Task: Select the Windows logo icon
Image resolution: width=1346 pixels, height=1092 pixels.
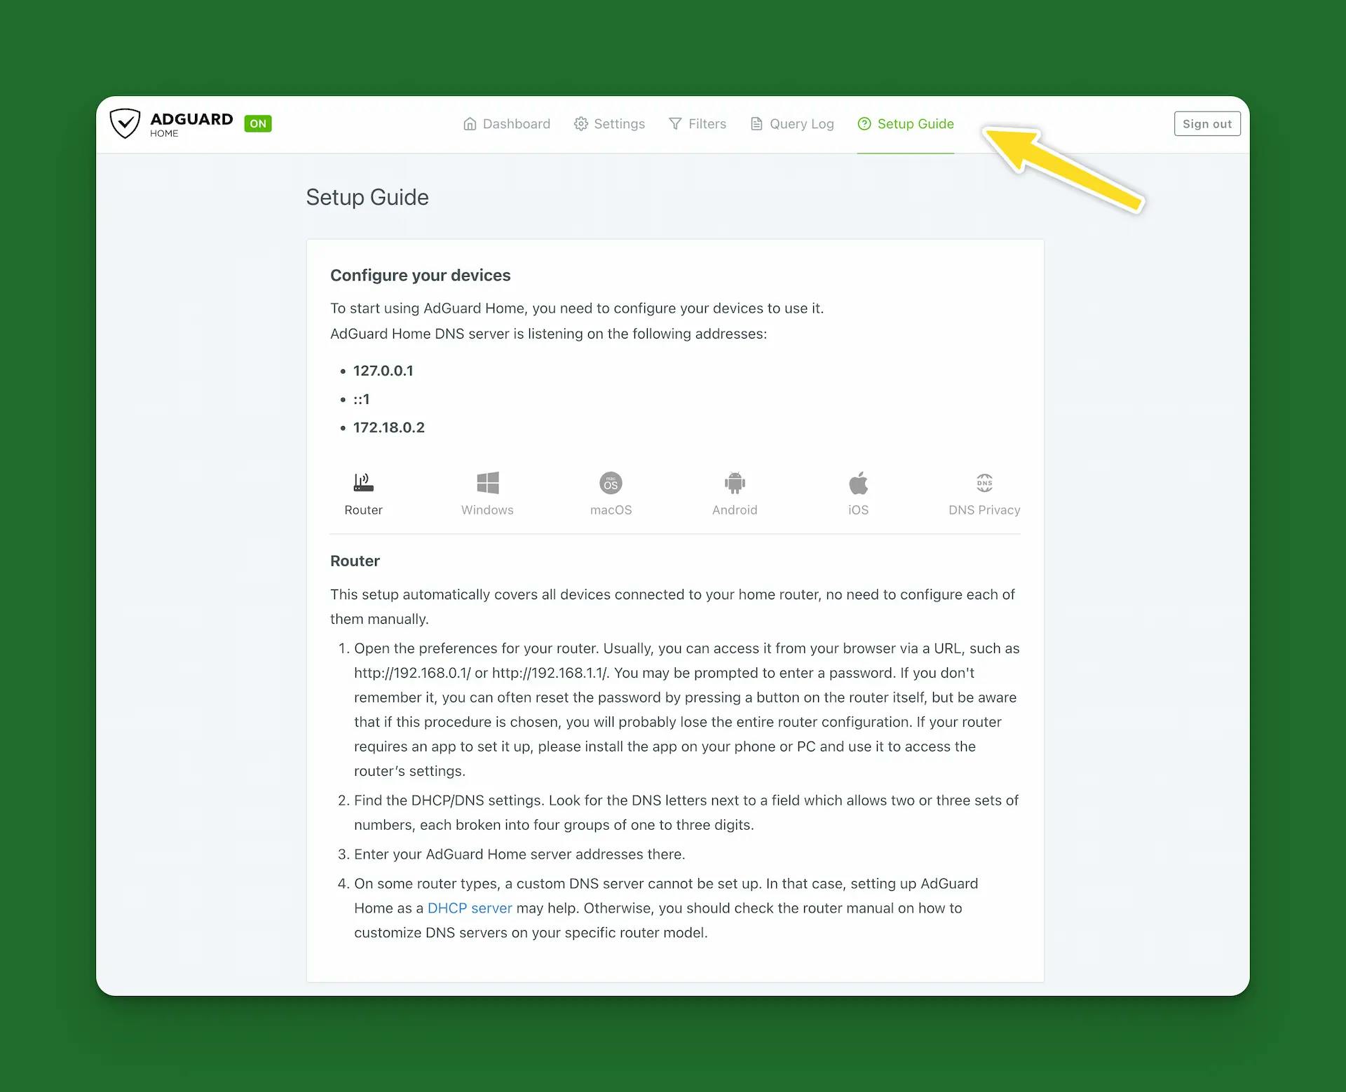Action: (487, 482)
